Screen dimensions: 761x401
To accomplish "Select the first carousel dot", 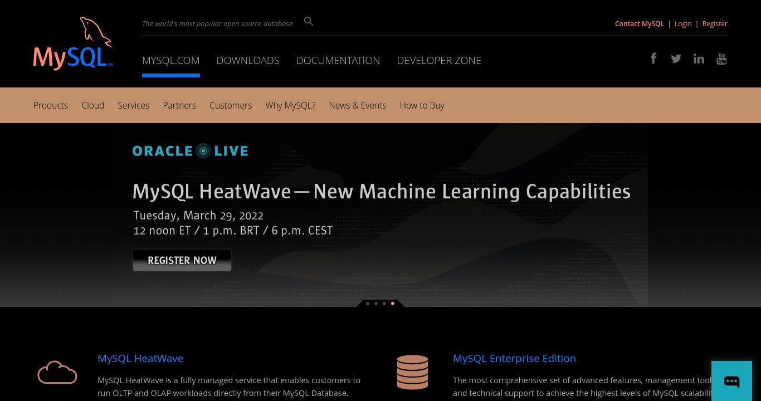I will tap(368, 304).
